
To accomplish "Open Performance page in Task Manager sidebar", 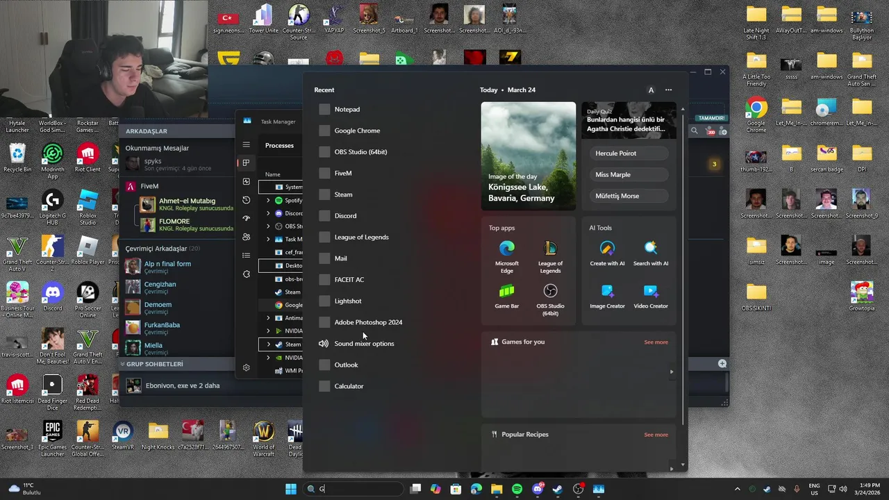I will pyautogui.click(x=246, y=181).
